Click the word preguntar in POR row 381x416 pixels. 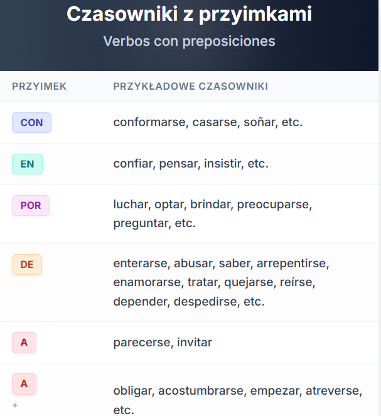(142, 223)
